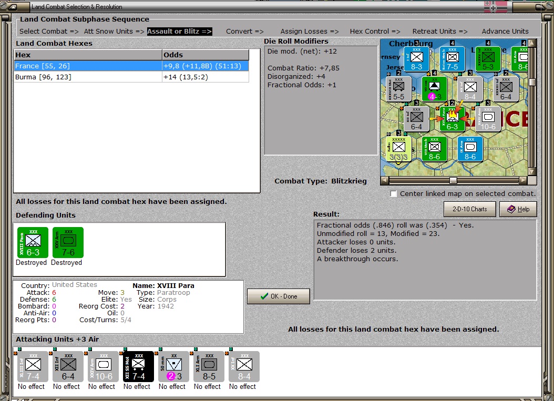Select XLIII Inf 7-4 attacking unit

click(33, 366)
